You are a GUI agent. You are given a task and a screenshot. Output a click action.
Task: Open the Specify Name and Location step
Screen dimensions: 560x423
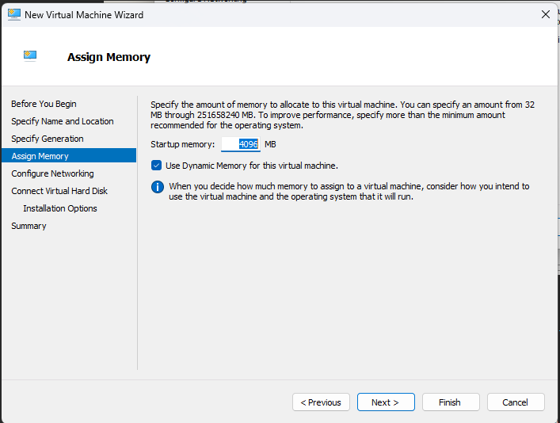62,121
